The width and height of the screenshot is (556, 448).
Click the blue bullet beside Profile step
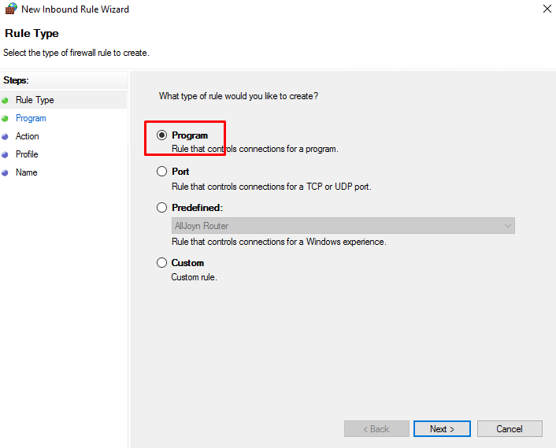point(6,154)
